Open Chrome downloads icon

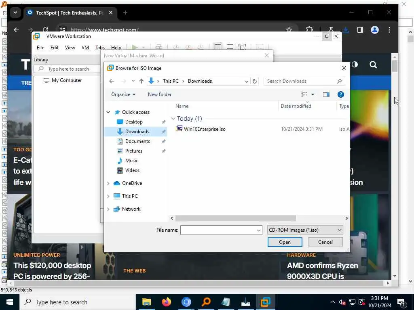point(346,30)
